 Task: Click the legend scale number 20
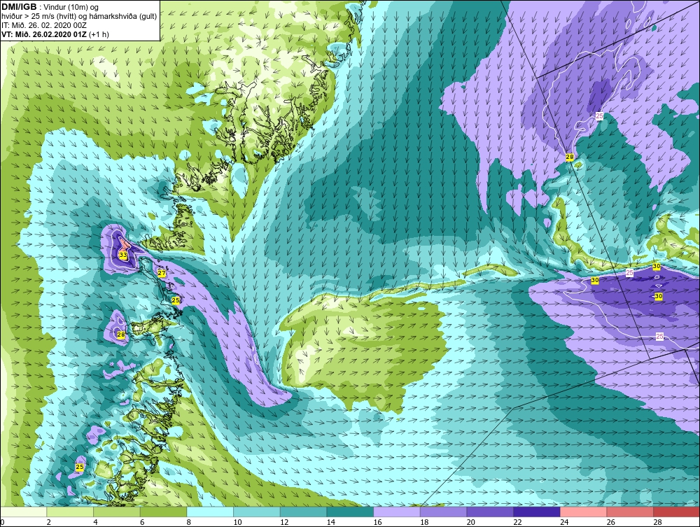[470, 522]
